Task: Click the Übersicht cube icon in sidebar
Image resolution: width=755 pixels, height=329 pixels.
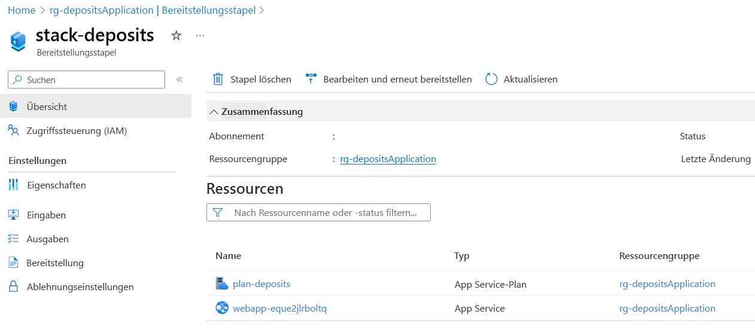Action: (14, 106)
